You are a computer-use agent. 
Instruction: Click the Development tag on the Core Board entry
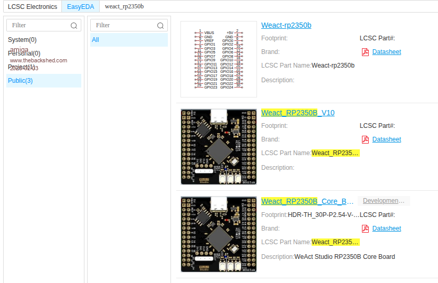pos(383,201)
